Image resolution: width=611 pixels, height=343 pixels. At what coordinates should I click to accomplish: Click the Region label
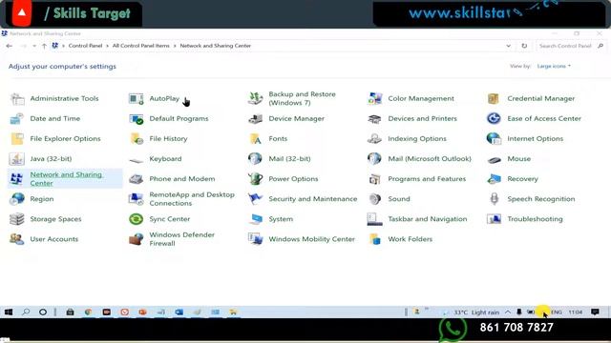click(x=42, y=199)
